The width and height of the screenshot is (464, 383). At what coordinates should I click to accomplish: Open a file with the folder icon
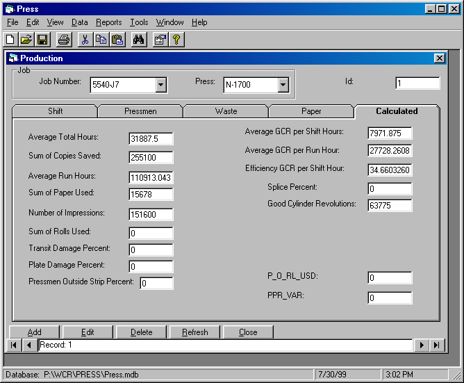(26, 40)
